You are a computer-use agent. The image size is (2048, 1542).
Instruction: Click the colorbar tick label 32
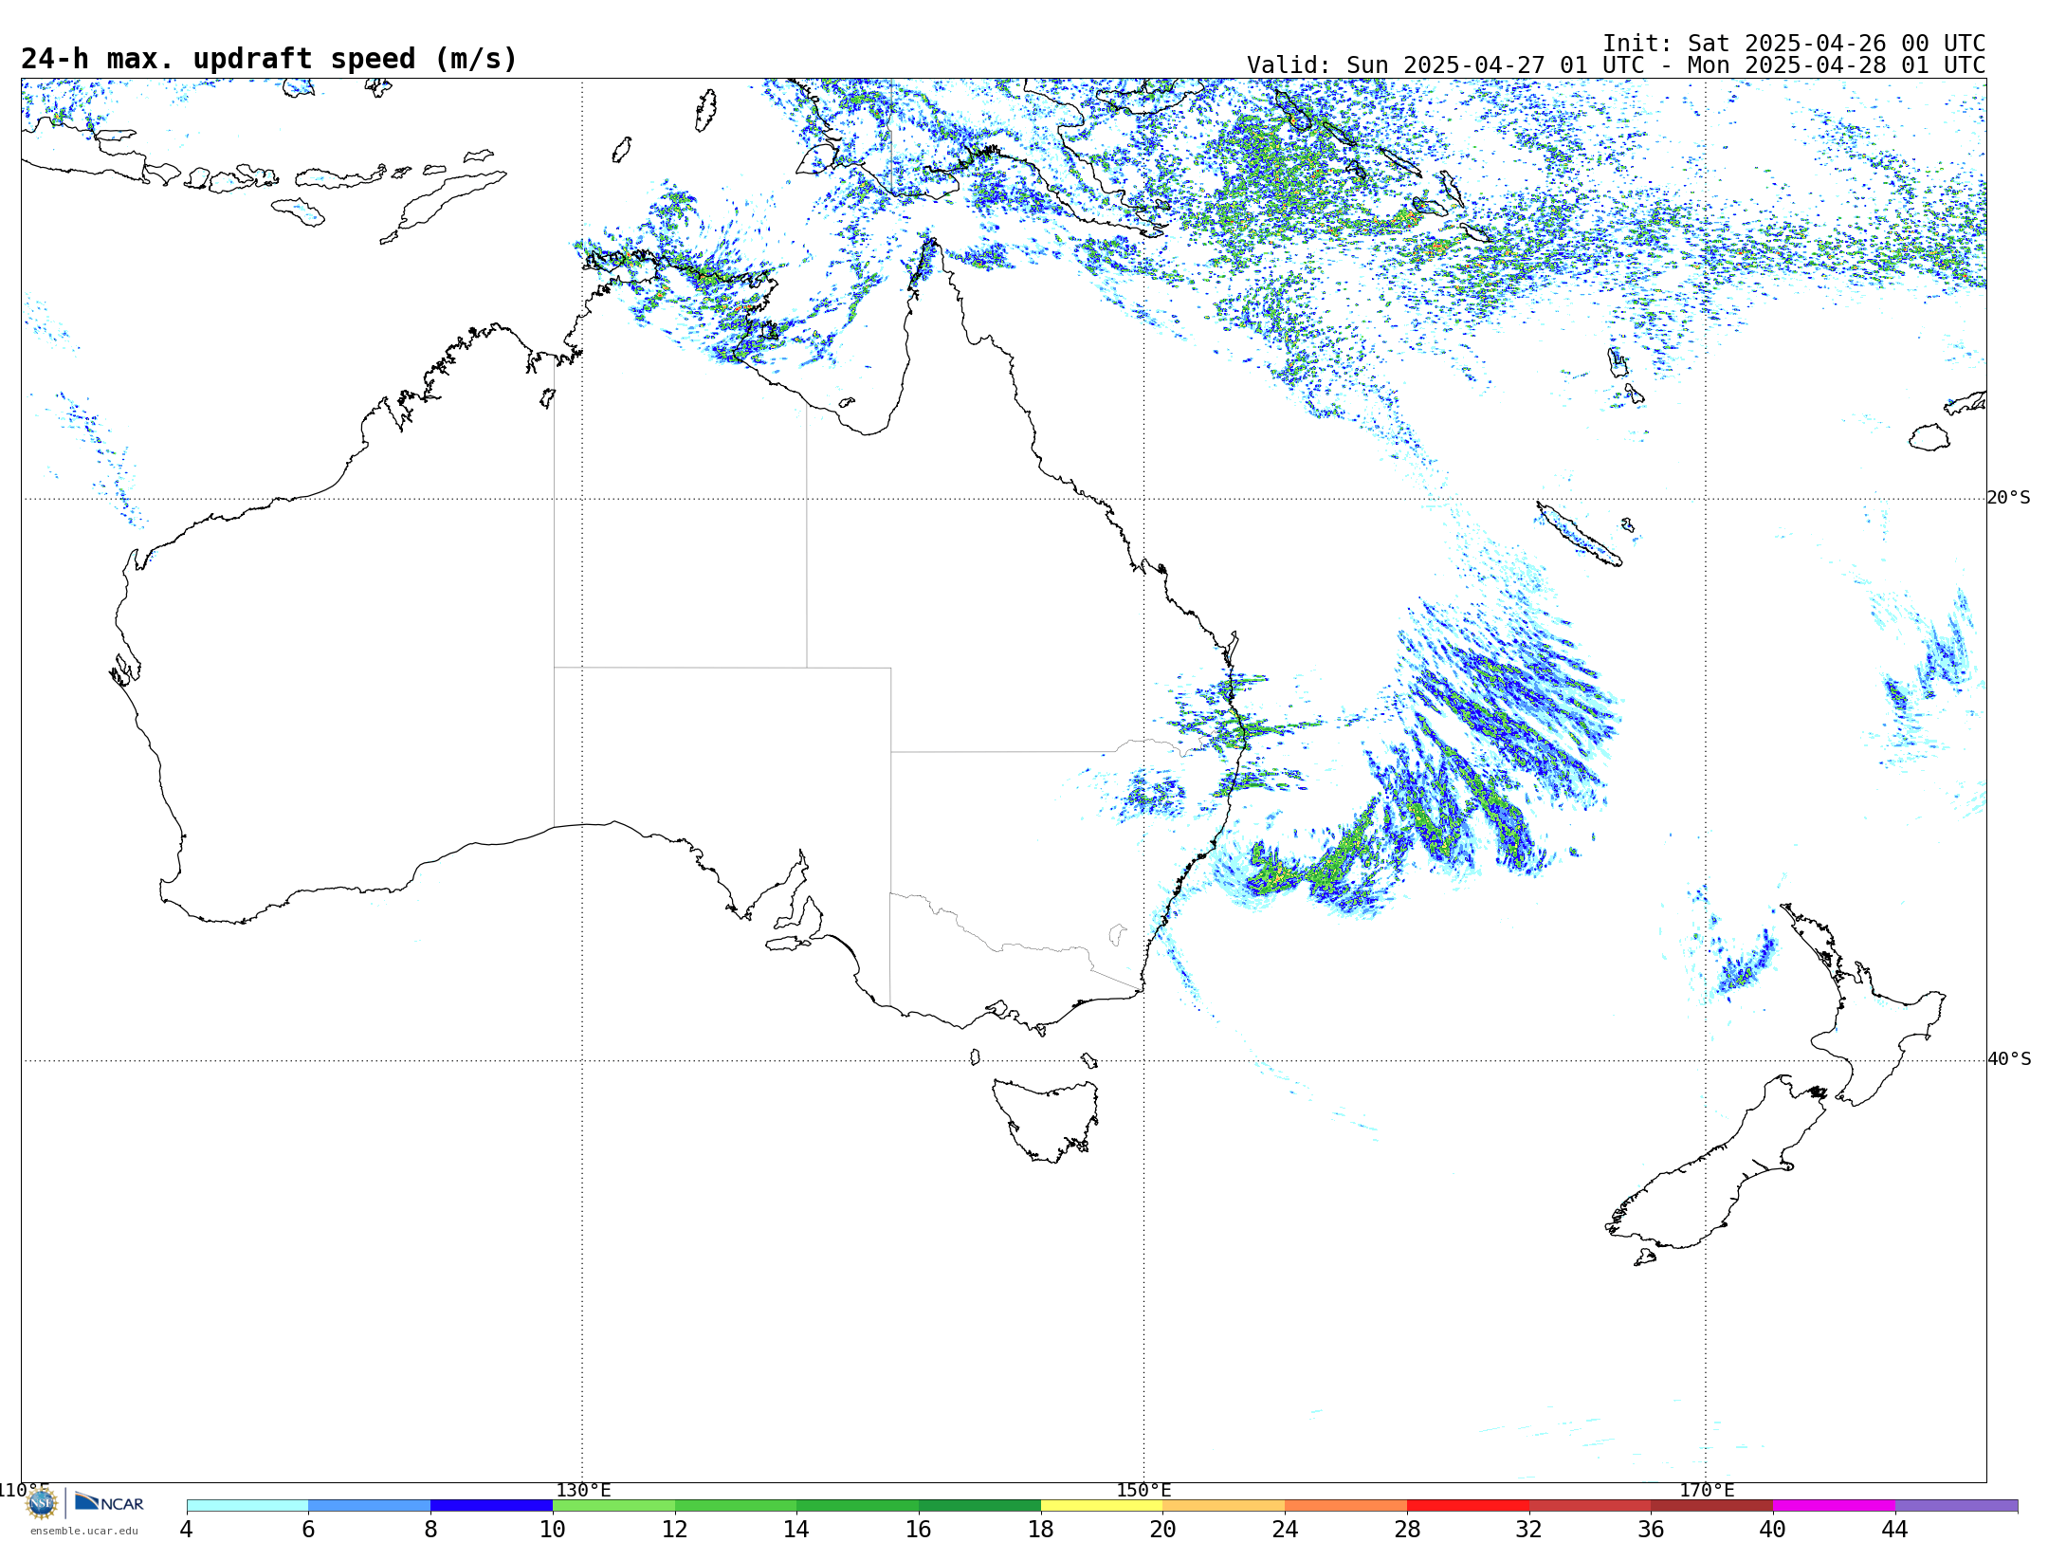point(1529,1530)
